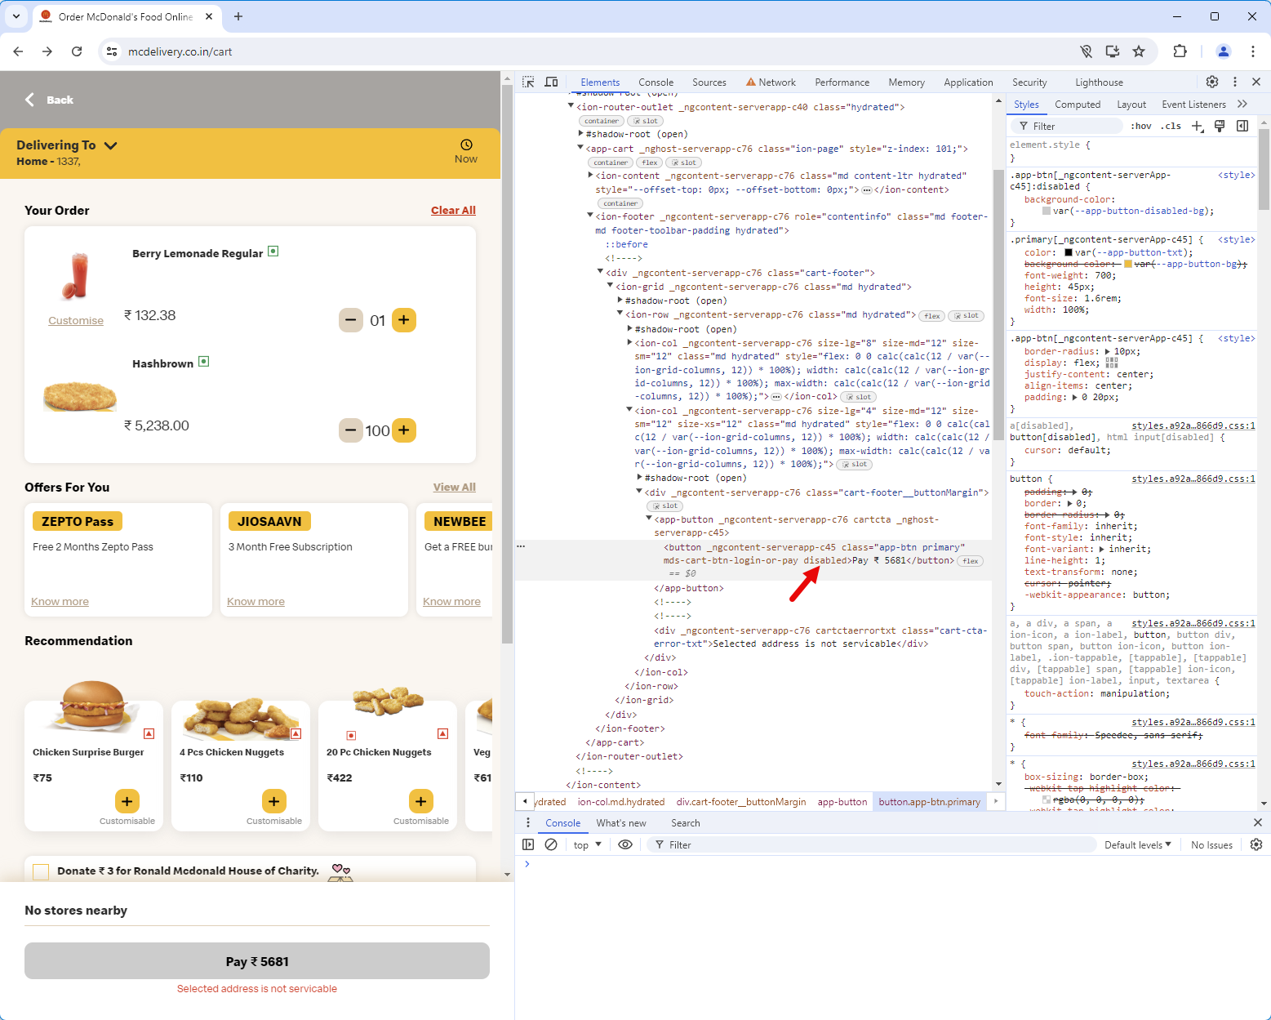Add 4 Pcs Chicken Nuggets to cart
1271x1020 pixels.
273,801
